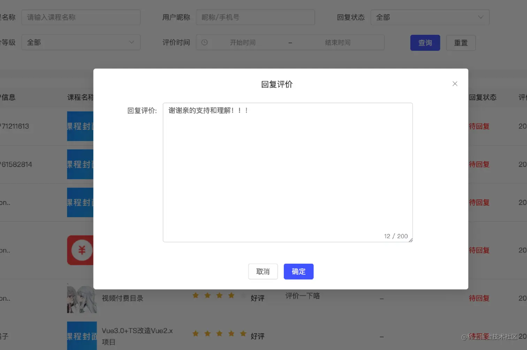The width and height of the screenshot is (527, 350).
Task: Click 待回复 status in the 61582814 row
Action: tap(479, 164)
